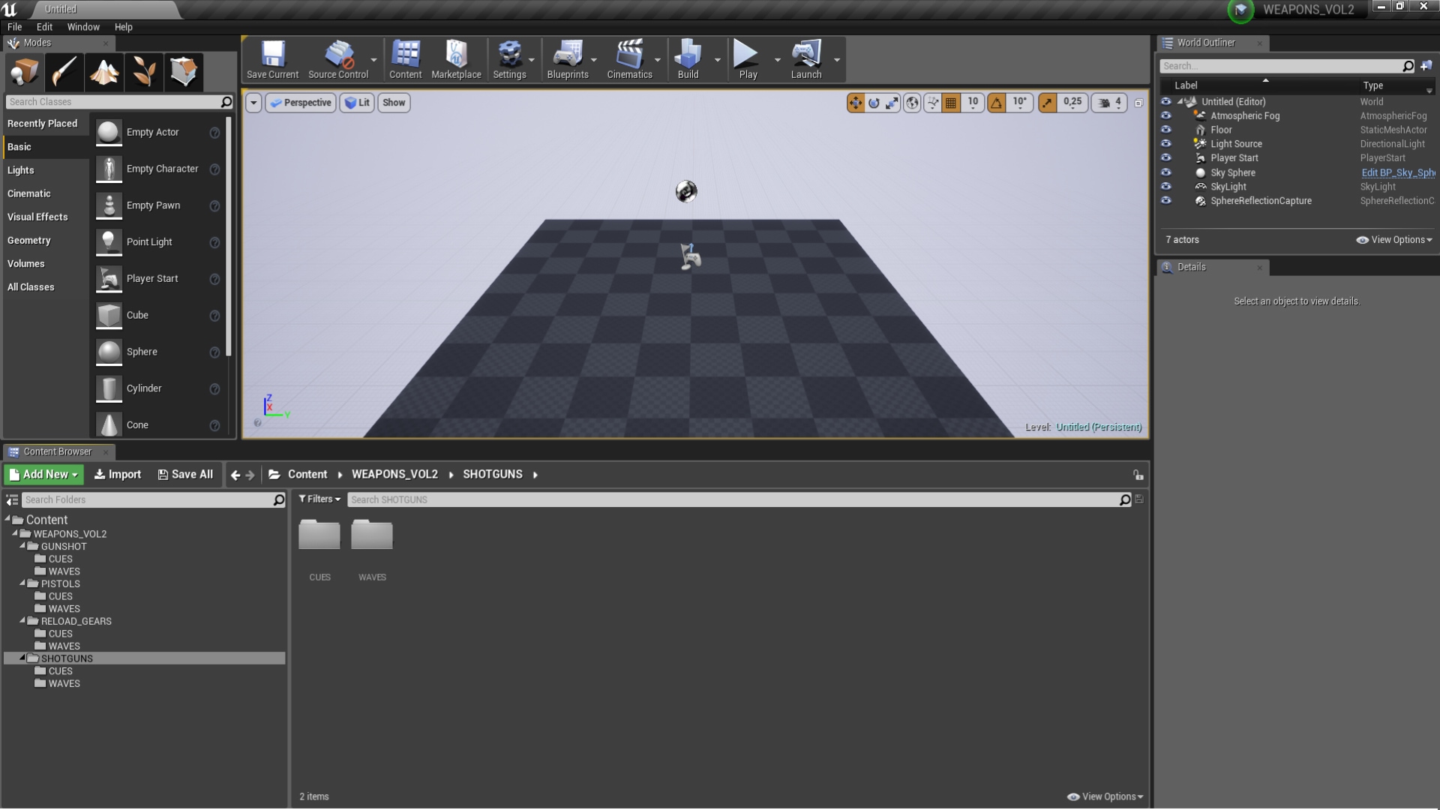The image size is (1440, 810).
Task: Collapse the PISTOLS folder in the tree
Action: pyautogui.click(x=22, y=583)
